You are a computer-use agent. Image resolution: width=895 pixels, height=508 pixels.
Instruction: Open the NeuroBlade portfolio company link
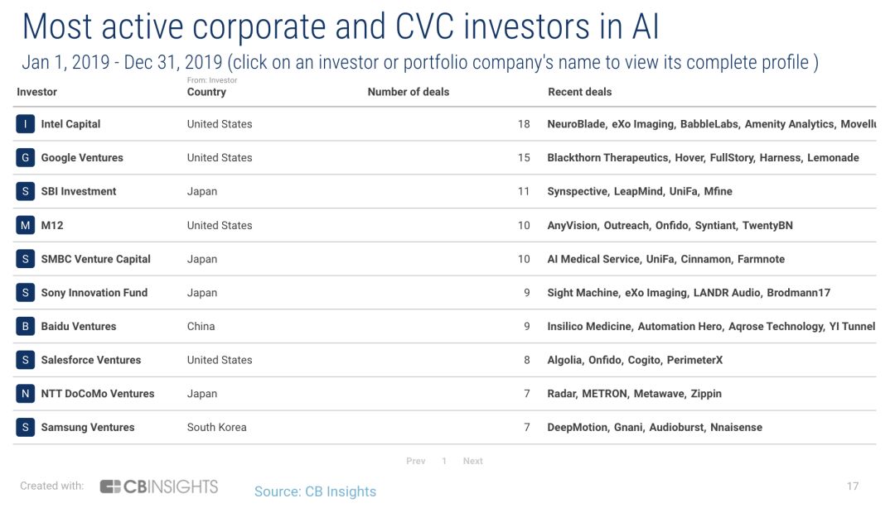click(x=576, y=124)
